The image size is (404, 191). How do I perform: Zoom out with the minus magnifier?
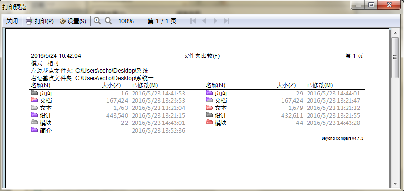108,21
